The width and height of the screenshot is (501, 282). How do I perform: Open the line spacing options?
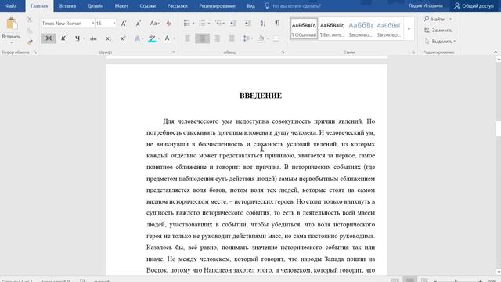pyautogui.click(x=246, y=38)
